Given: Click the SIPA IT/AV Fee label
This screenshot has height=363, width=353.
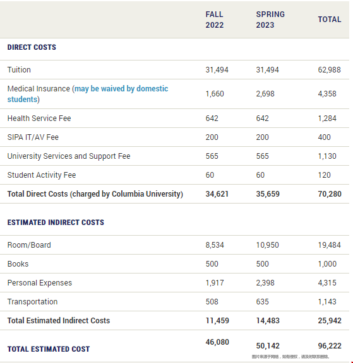Looking at the screenshot, I should [33, 137].
